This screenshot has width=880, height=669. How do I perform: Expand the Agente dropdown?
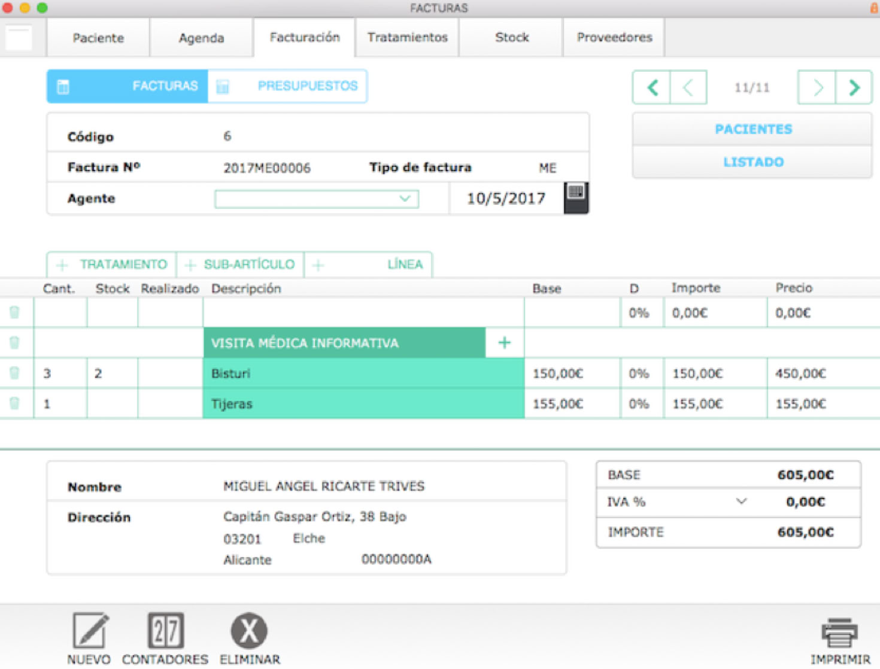tap(405, 199)
